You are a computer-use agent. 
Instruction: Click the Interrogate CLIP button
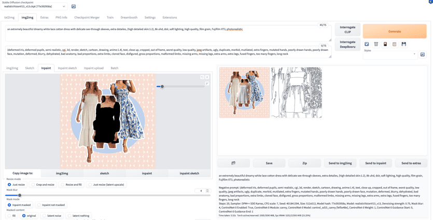[x=347, y=30]
